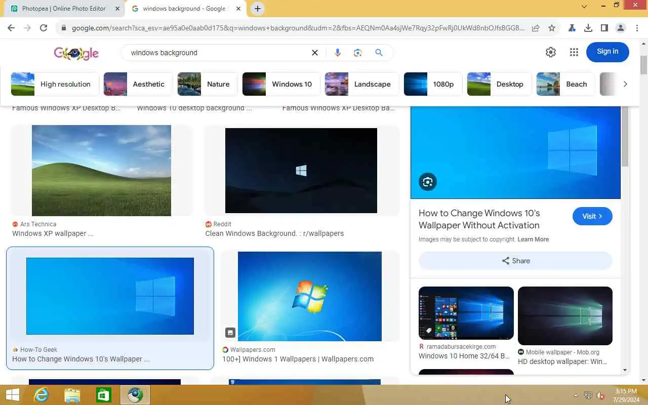Viewport: 648px width, 405px height.
Task: Open the Chrome three-dot menu
Action: 637,28
